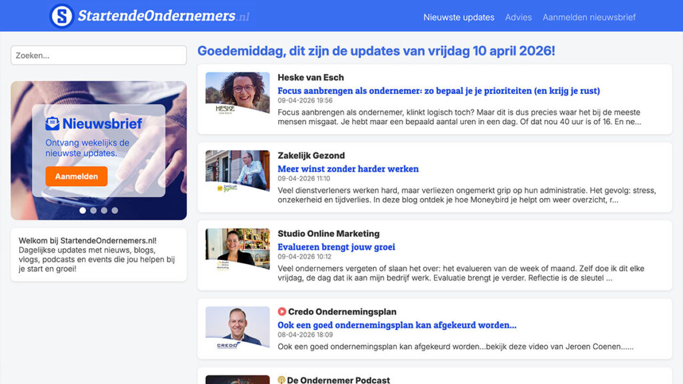Click the video play icon beside Credo Ondernemingsplan
The image size is (683, 384).
coord(282,312)
